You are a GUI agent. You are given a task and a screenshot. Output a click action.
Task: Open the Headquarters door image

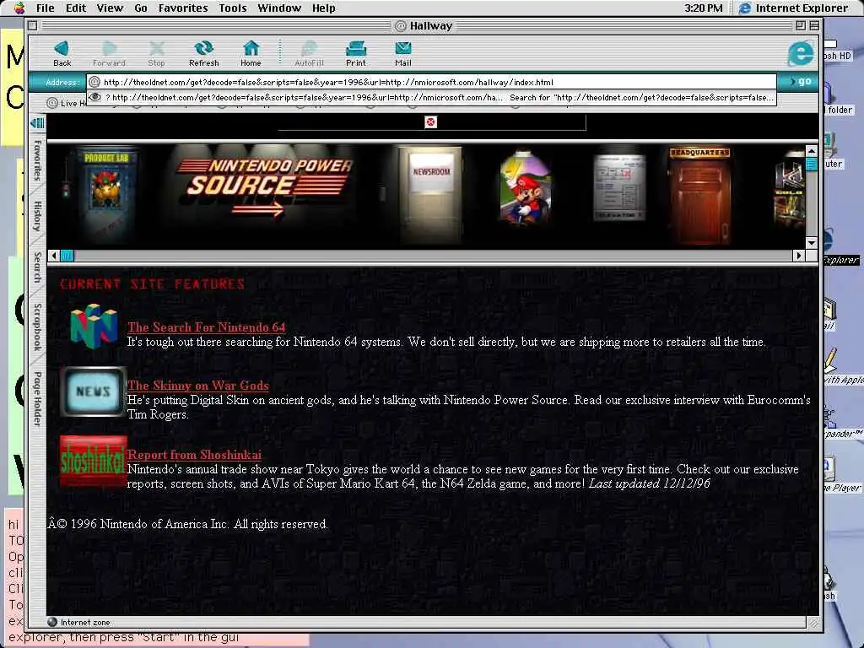(x=699, y=195)
